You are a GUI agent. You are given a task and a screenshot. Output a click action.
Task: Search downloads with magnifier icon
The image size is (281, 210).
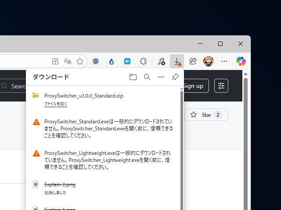pos(147,77)
